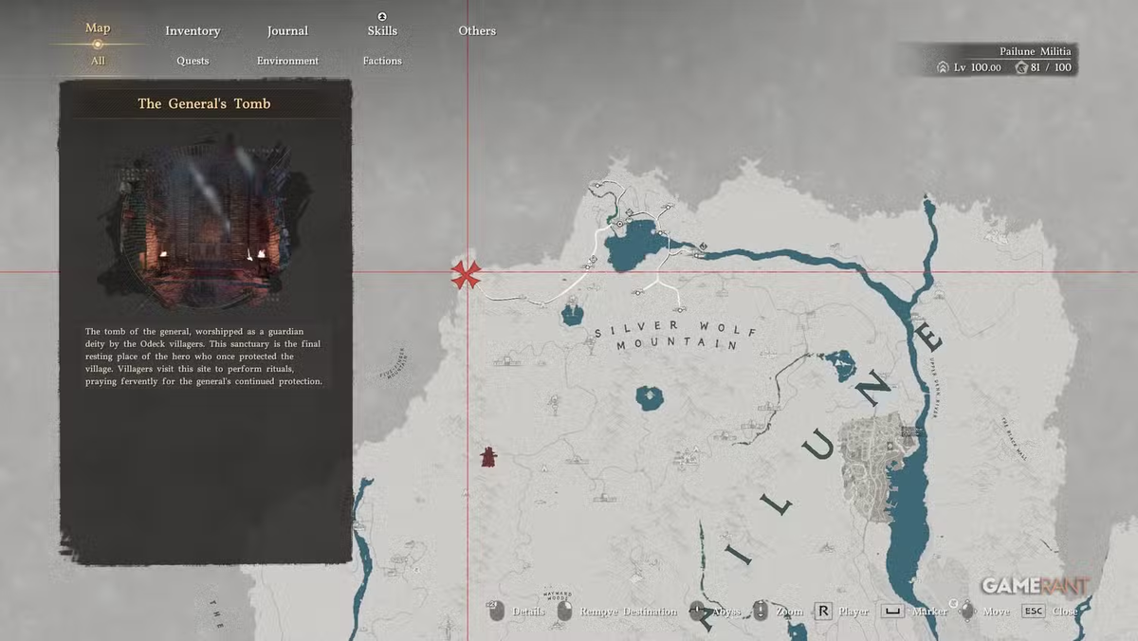1138x641 pixels.
Task: Click the notification icon above Skills
Action: coord(382,16)
